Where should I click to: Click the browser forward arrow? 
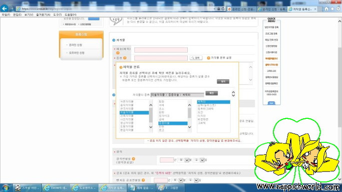(x=12, y=9)
